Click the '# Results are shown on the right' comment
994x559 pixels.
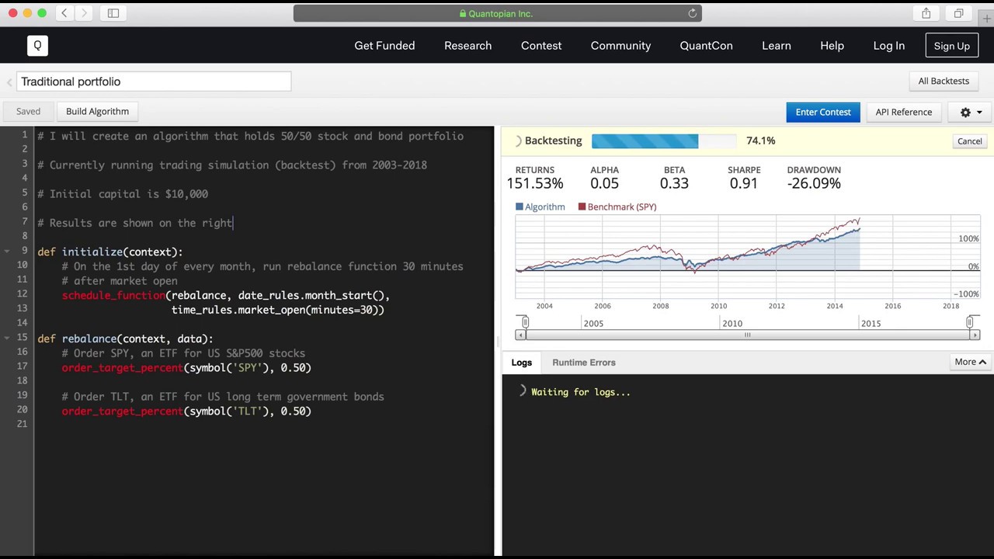click(x=135, y=223)
